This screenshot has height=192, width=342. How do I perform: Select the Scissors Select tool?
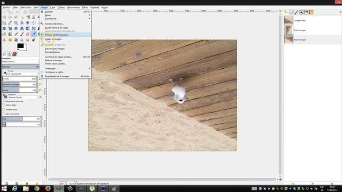(34, 17)
